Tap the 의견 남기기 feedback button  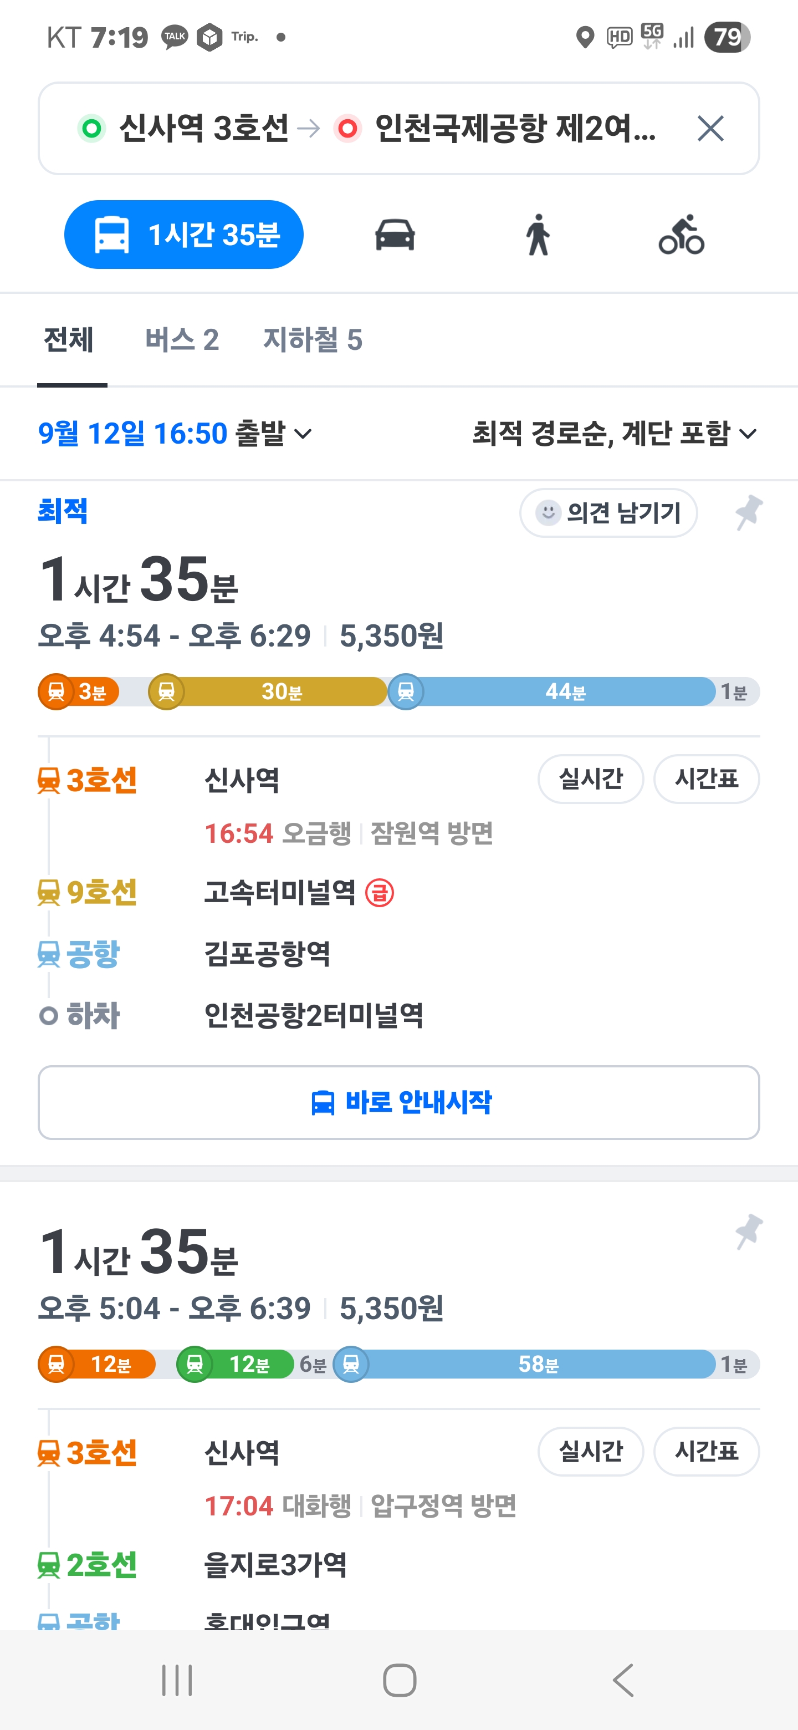coord(608,513)
